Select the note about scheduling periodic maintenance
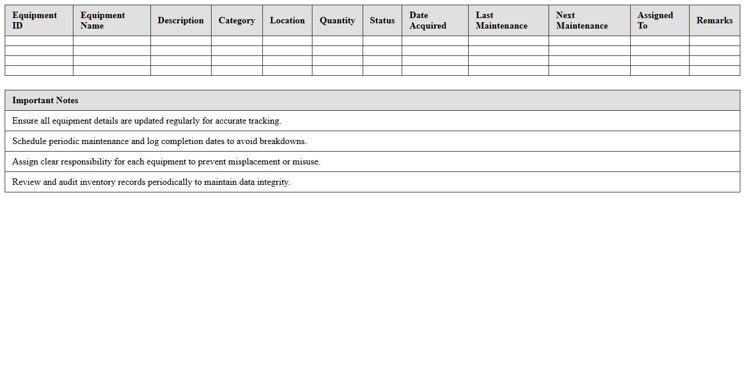The height and width of the screenshot is (379, 745). click(x=159, y=141)
